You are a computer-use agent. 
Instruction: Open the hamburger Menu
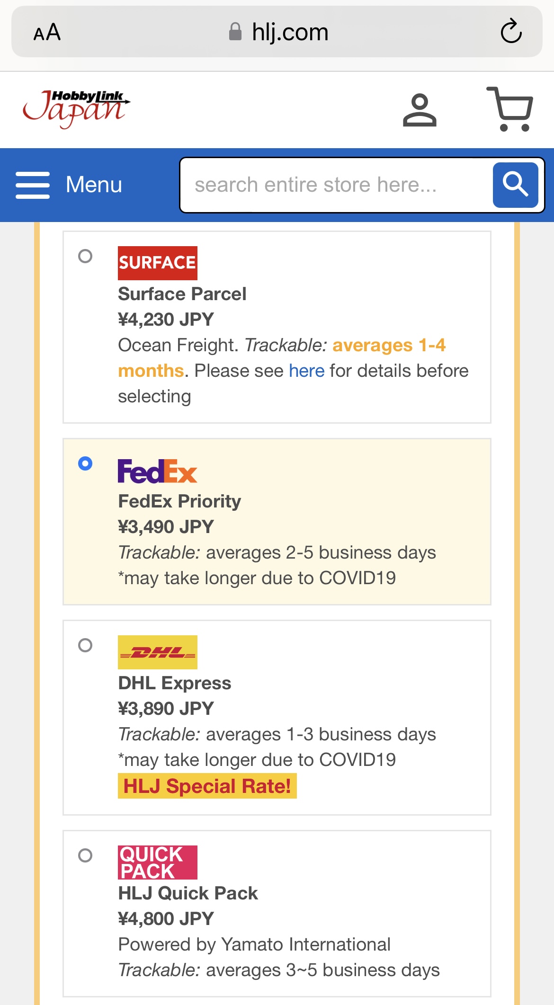coord(69,185)
